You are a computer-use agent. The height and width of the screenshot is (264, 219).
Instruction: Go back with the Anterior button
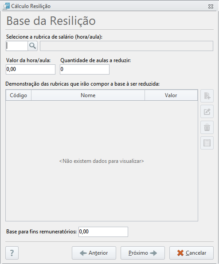94,253
